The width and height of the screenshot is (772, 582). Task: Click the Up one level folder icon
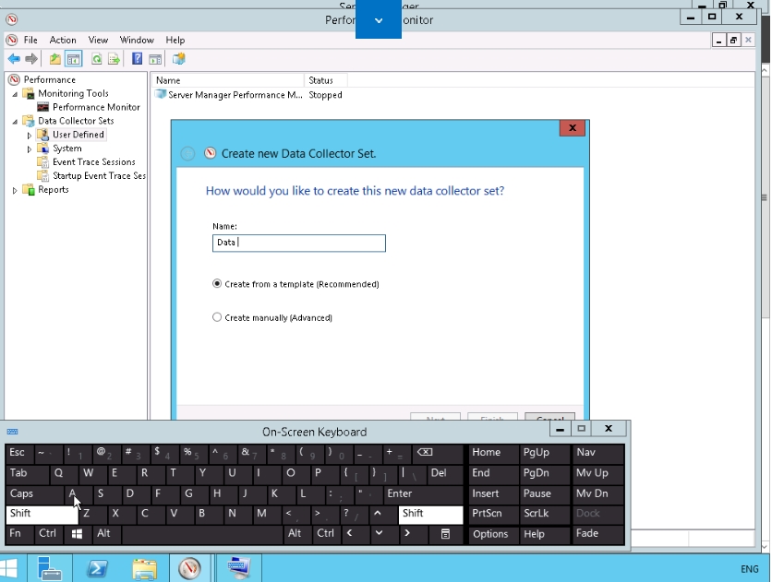[55, 59]
